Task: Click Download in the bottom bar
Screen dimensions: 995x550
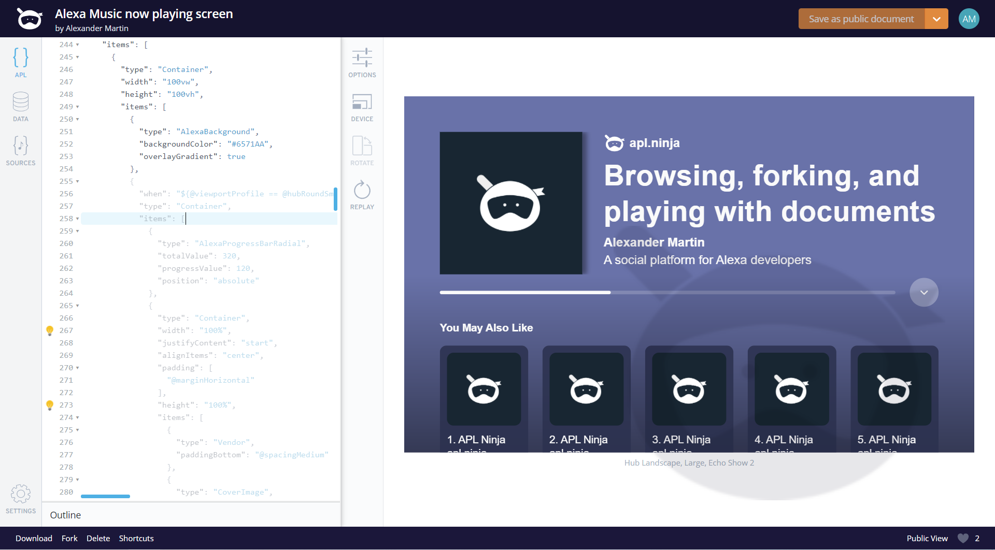Action: (x=34, y=538)
